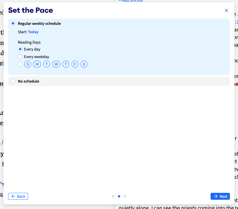This screenshot has height=209, width=238.
Task: Select No schedule option
Action: tap(13, 81)
